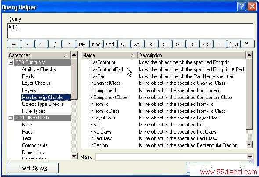Click the wildcard '*' operator button
The width and height of the screenshot is (259, 177).
coord(248,44)
